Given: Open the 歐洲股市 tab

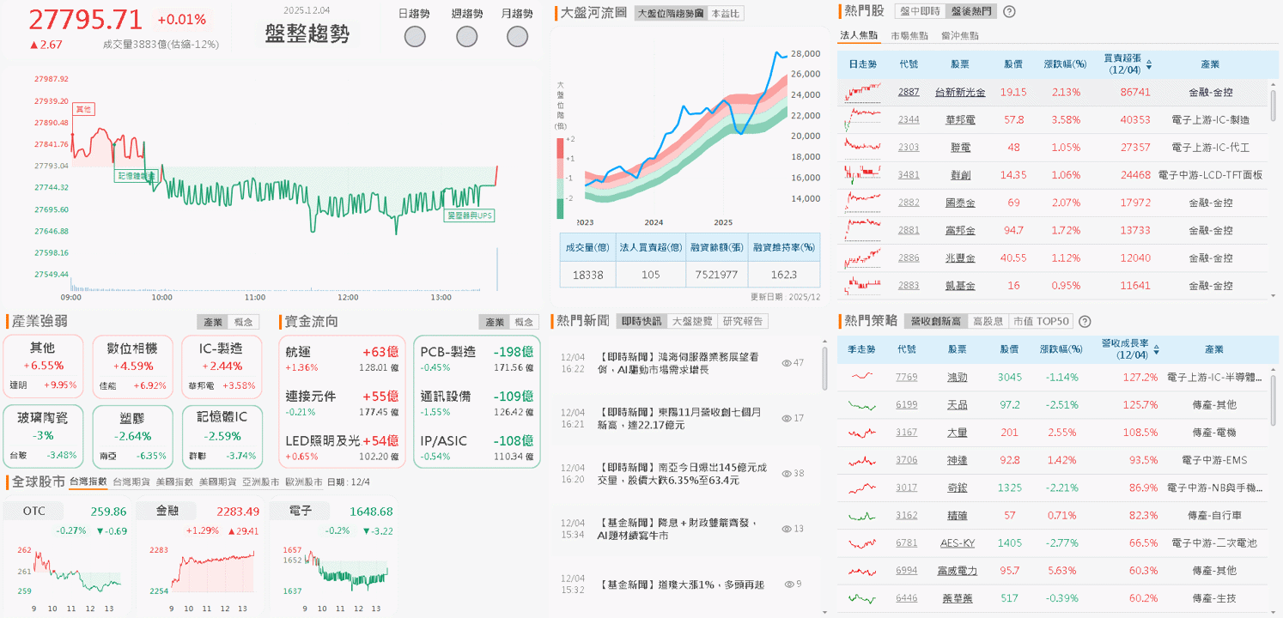Looking at the screenshot, I should tap(303, 482).
